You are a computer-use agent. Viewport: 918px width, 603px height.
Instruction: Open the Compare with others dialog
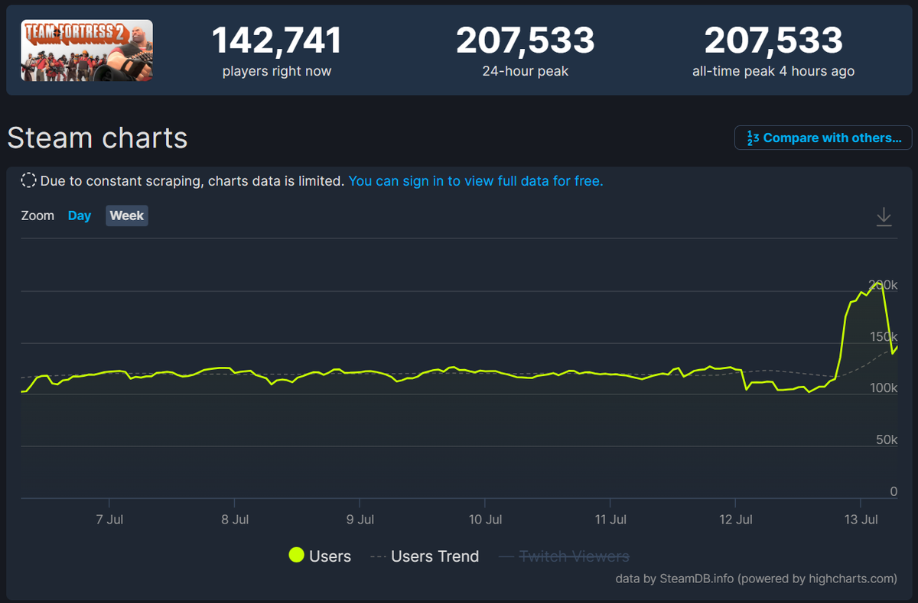coord(822,138)
